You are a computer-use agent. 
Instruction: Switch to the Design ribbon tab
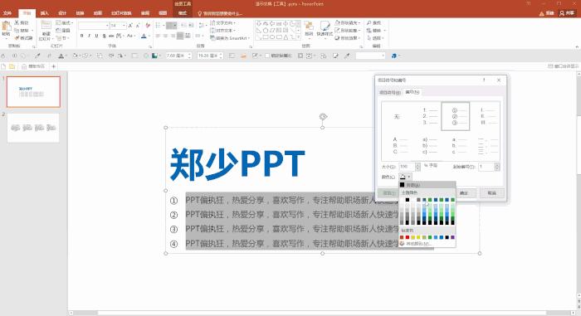point(62,13)
